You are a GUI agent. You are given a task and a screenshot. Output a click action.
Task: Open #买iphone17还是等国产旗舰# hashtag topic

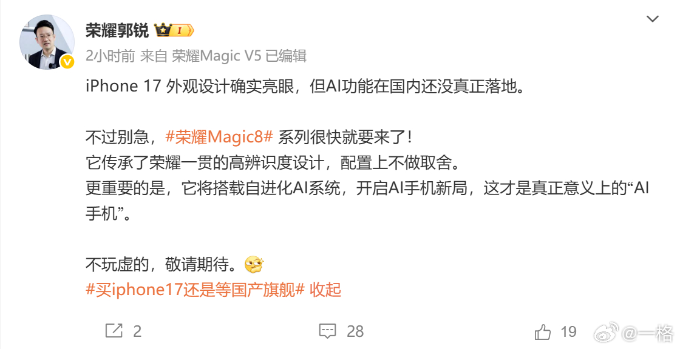pyautogui.click(x=195, y=290)
